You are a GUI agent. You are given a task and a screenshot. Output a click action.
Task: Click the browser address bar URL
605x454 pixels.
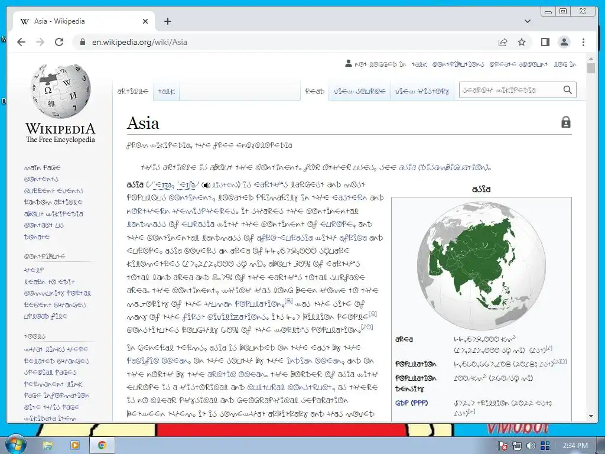point(139,42)
